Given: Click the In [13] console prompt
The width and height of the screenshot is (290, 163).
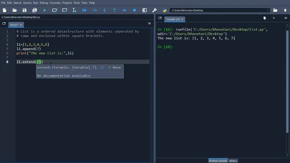Looking at the screenshot, I should (165, 47).
